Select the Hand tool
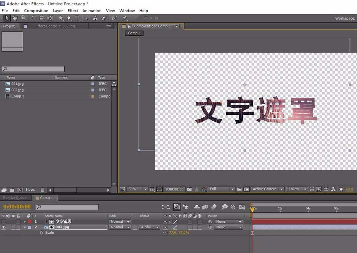 (x=15, y=18)
